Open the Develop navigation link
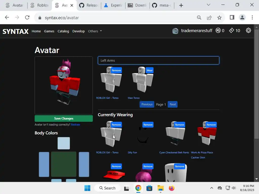Viewport: 259px width, 194px height. pyautogui.click(x=78, y=31)
